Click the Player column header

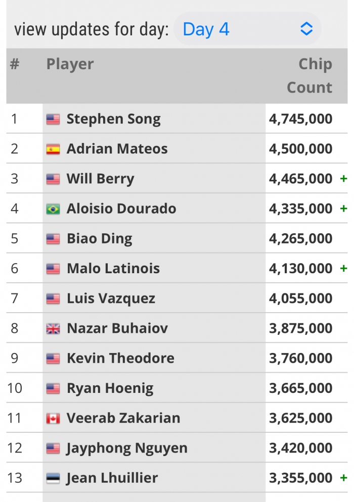[x=70, y=64]
